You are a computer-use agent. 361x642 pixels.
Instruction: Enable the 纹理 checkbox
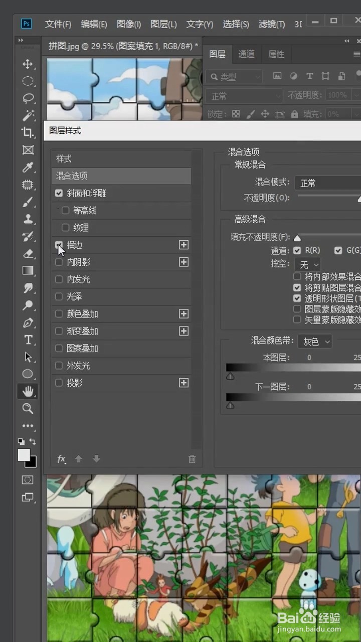[x=65, y=228]
